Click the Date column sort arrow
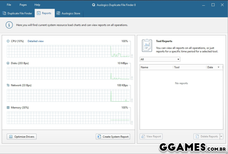The image size is (228, 154). coord(219,67)
